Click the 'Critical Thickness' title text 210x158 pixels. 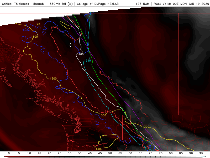coord(15,4)
